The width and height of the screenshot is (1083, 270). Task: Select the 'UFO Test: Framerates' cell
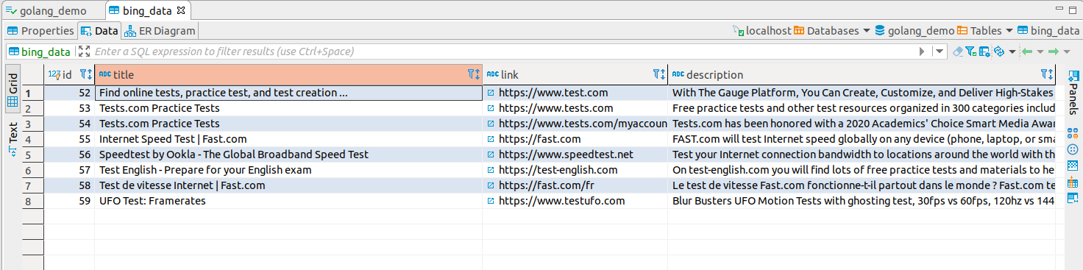288,201
